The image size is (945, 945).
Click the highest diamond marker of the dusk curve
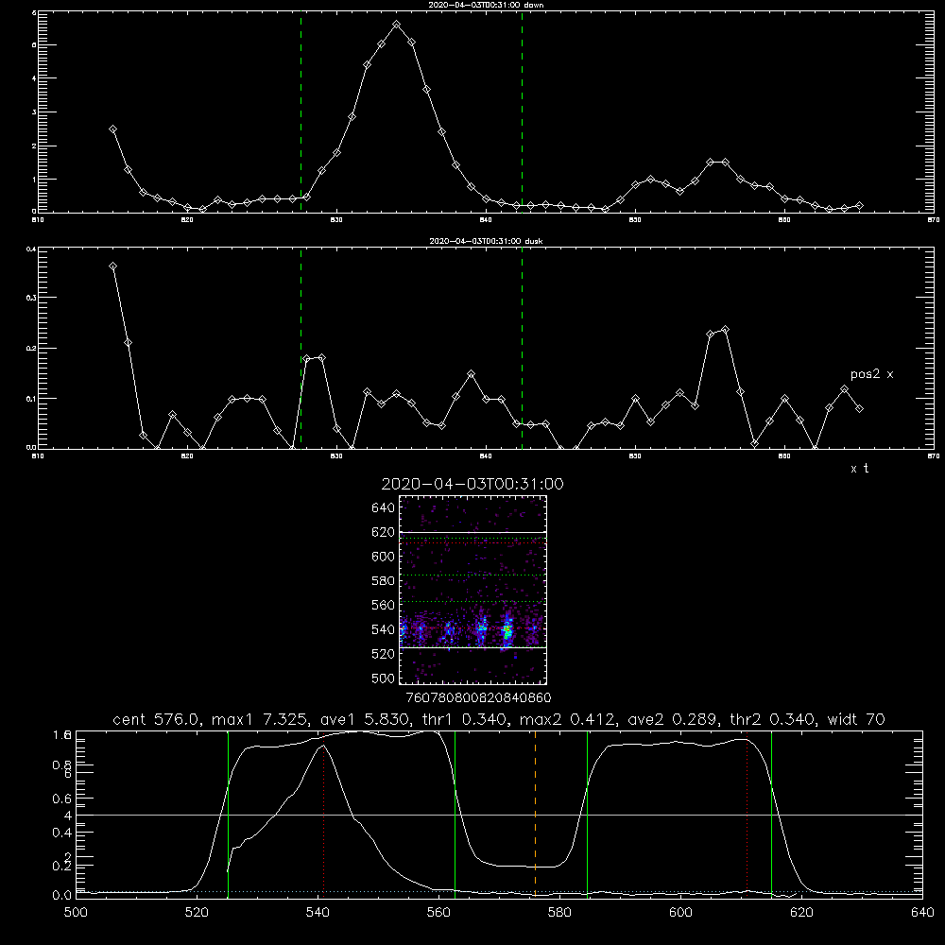tap(113, 266)
